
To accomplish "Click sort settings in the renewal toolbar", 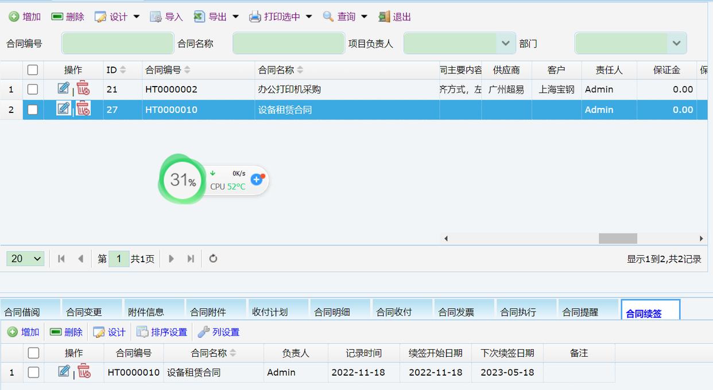I will click(162, 332).
